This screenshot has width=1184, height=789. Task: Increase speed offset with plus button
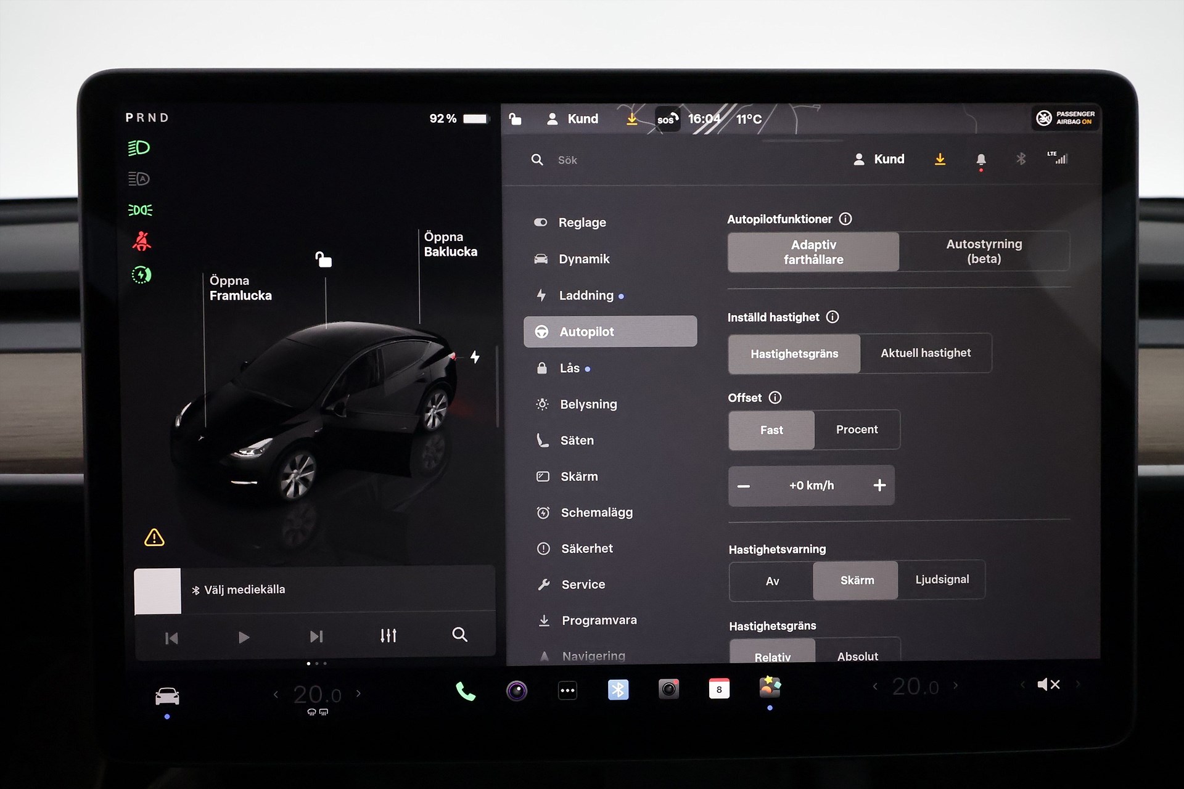click(x=879, y=486)
